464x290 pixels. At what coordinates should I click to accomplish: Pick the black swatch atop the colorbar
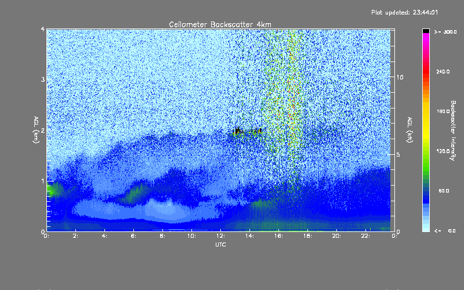[x=426, y=31]
